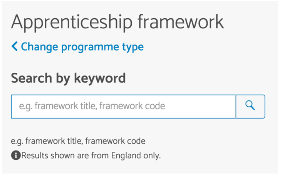
Task: Click the word keyword in the bold subheading
Action: [100, 78]
